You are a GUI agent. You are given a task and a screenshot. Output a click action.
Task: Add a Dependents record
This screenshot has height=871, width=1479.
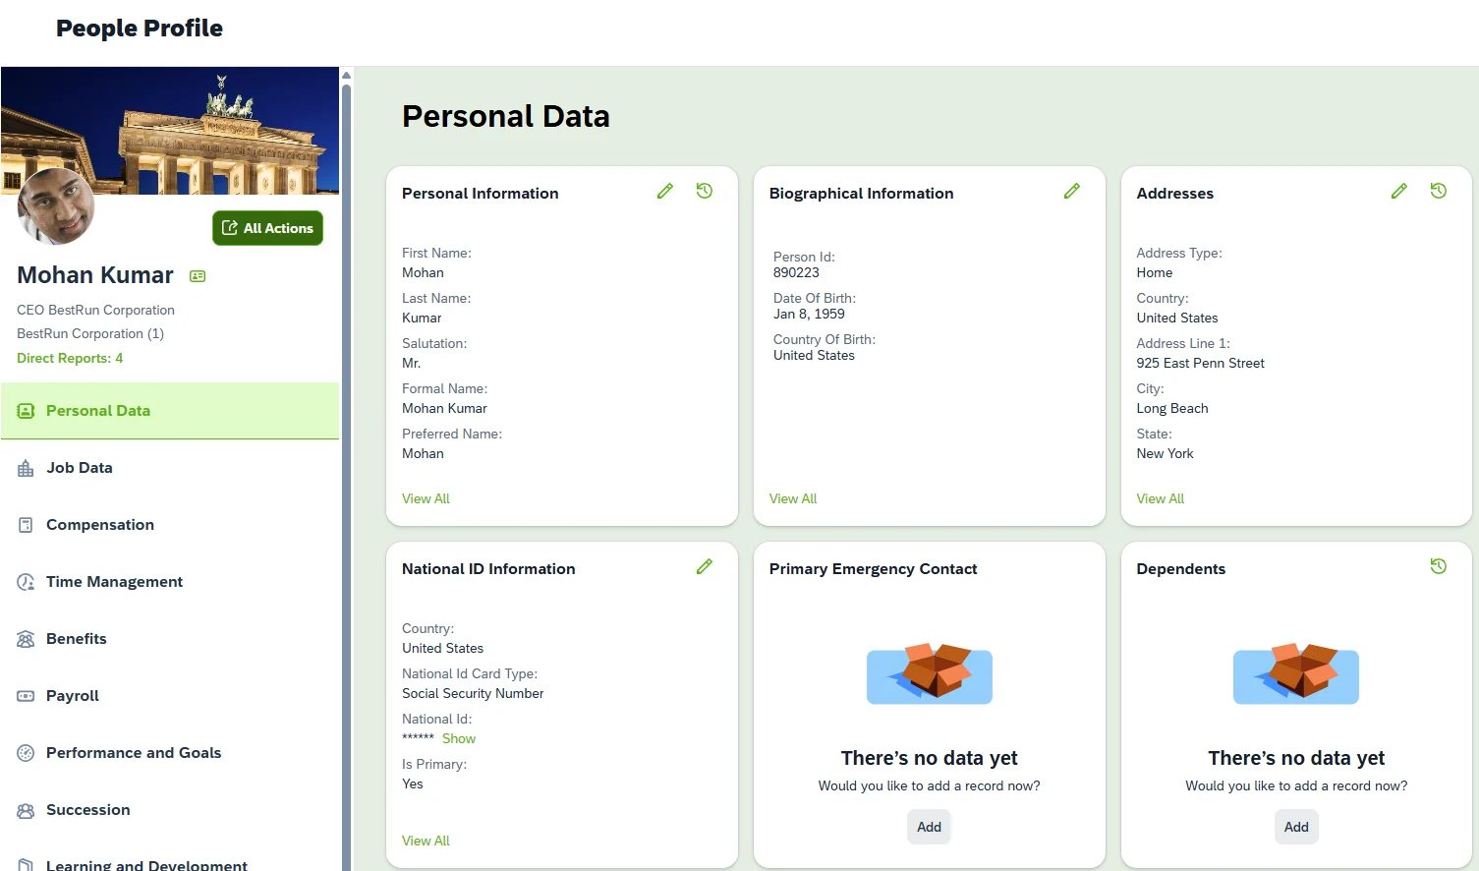pos(1296,827)
